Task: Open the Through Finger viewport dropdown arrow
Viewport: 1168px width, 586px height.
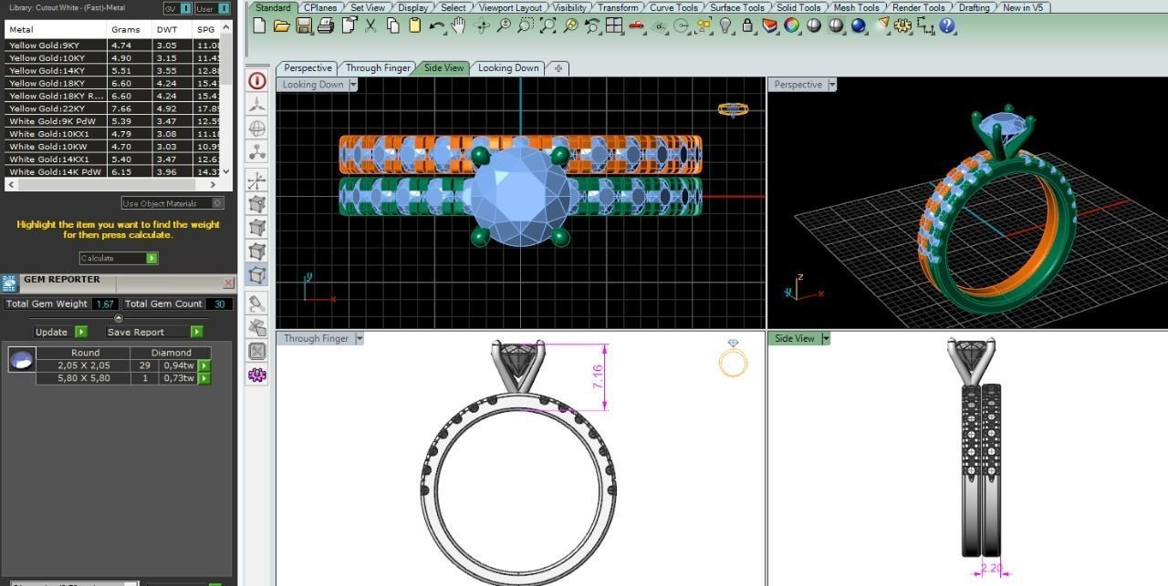Action: pos(359,338)
